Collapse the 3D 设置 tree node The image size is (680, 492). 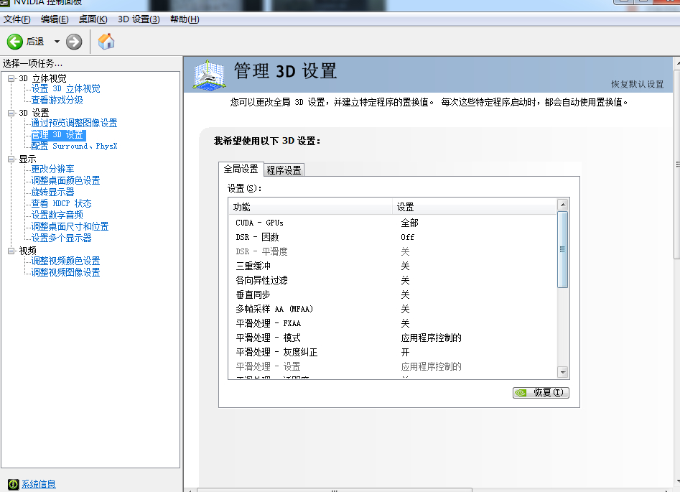pos(11,113)
